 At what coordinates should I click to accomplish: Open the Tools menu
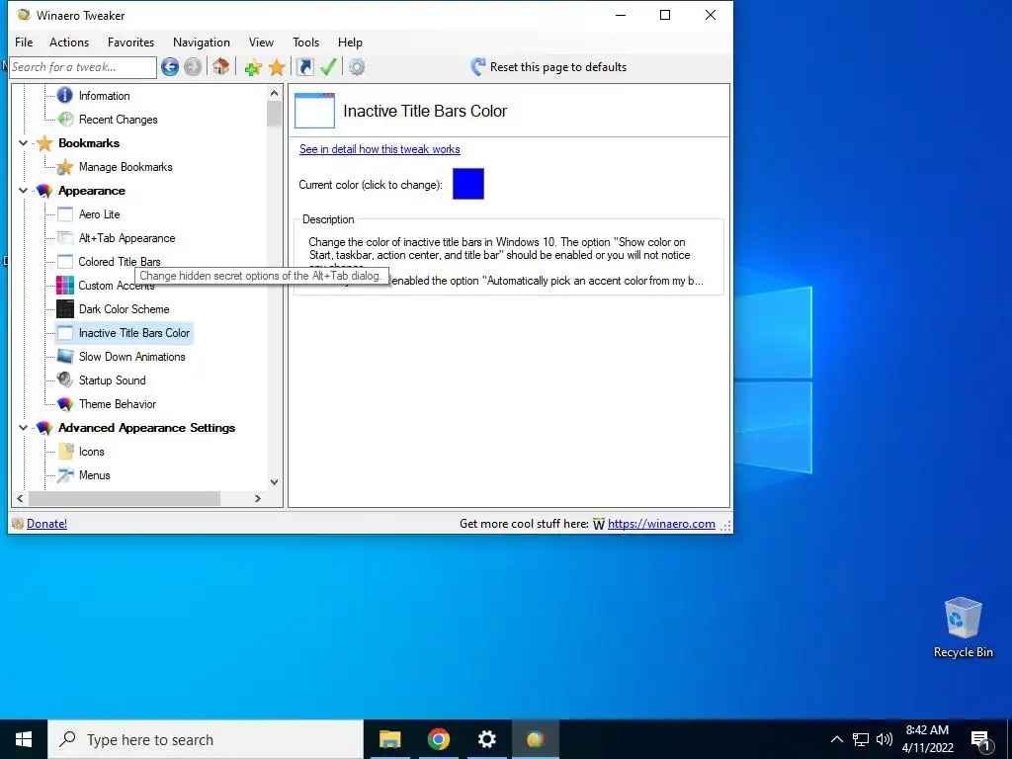tap(306, 42)
